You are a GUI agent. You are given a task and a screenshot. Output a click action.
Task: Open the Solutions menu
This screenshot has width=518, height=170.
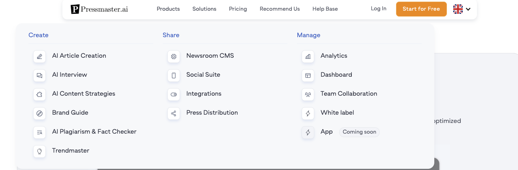click(205, 9)
